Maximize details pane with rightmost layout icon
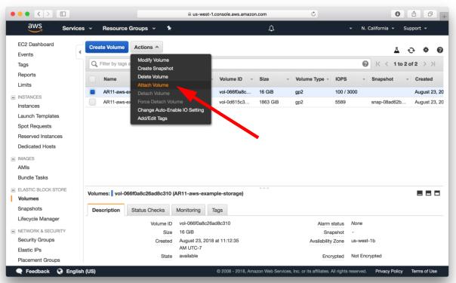Viewport: 456px width, 283px height. coord(437,193)
